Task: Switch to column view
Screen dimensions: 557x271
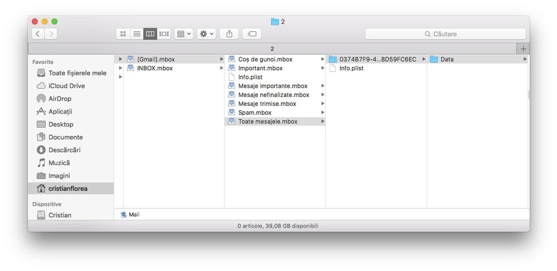Action: (150, 34)
